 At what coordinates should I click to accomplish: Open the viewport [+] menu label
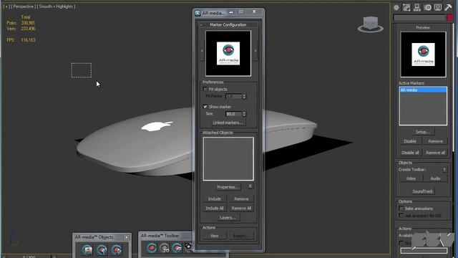tap(6, 6)
